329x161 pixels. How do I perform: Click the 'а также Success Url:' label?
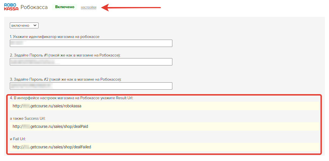pyautogui.click(x=28, y=119)
